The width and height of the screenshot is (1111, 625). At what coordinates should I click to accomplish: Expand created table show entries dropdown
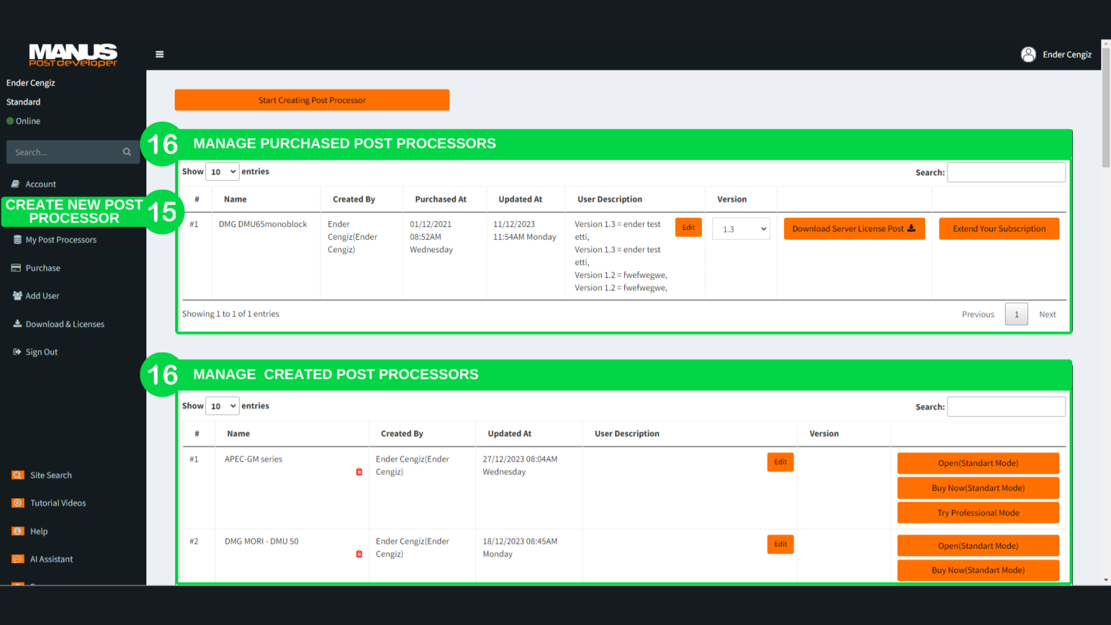click(222, 406)
